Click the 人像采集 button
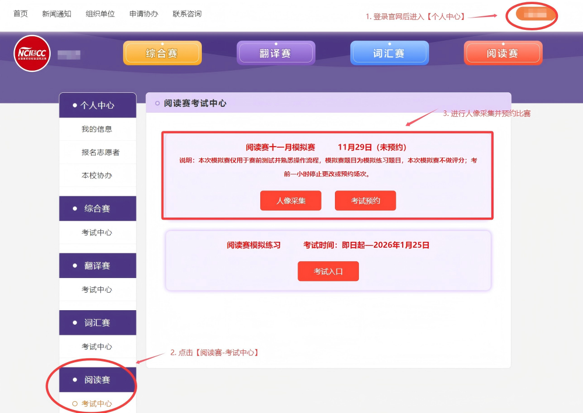 coord(291,200)
